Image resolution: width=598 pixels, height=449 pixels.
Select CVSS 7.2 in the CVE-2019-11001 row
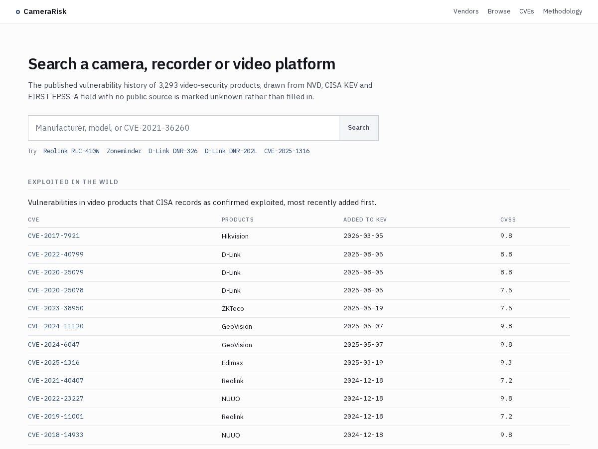pos(506,417)
